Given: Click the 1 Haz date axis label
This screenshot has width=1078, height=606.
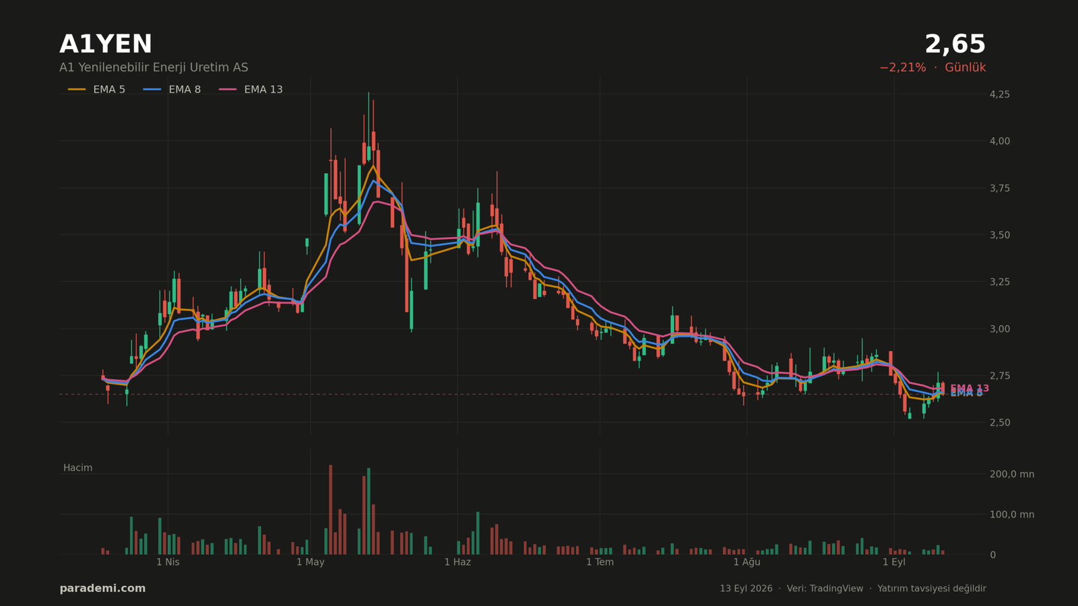Looking at the screenshot, I should tap(457, 562).
